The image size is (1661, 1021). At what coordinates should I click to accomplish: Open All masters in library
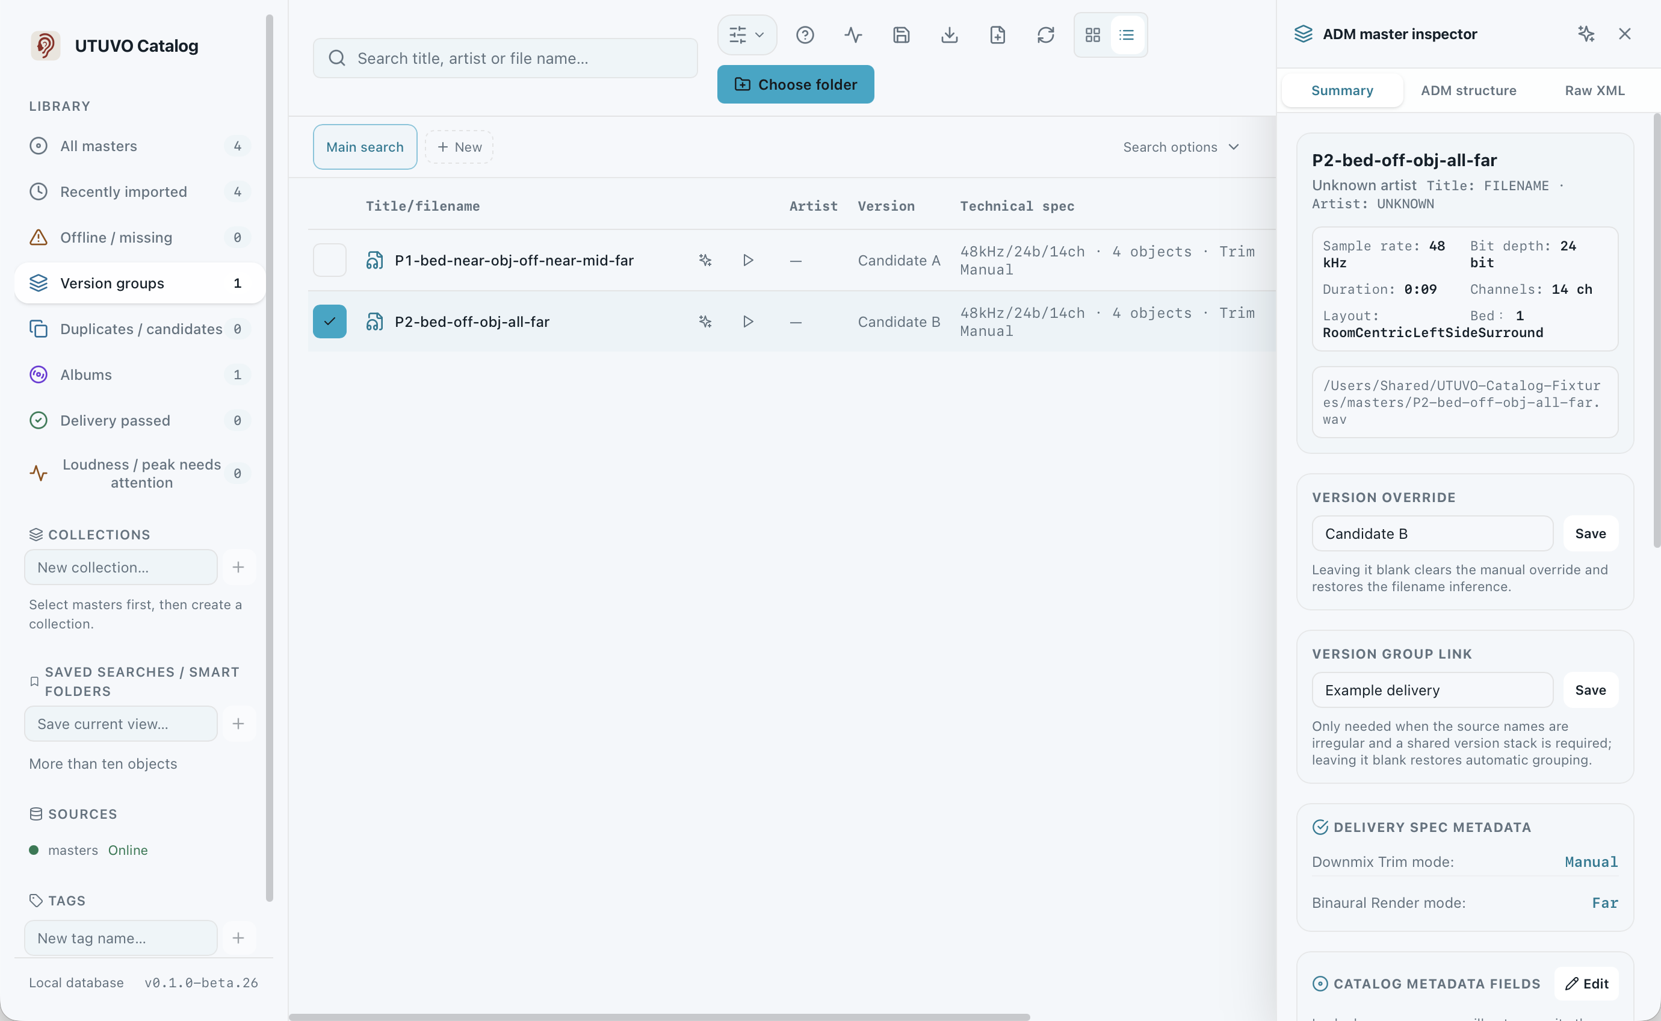(x=140, y=146)
